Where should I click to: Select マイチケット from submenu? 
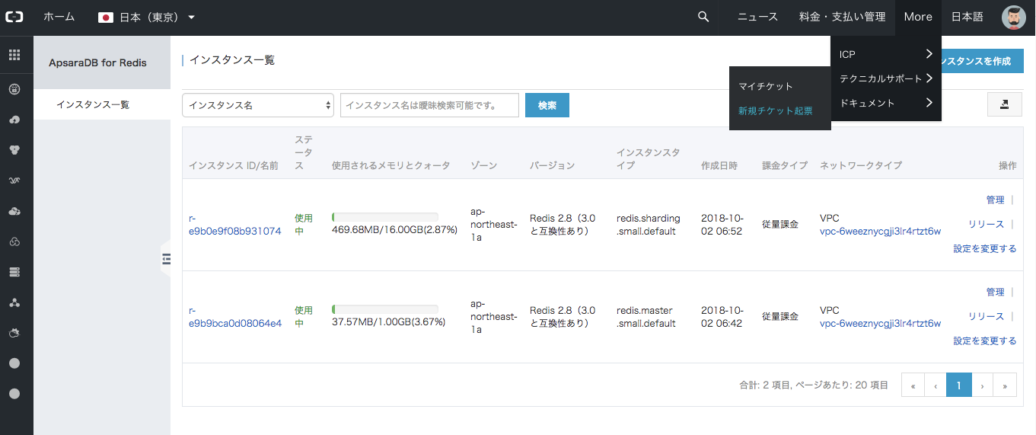[766, 86]
